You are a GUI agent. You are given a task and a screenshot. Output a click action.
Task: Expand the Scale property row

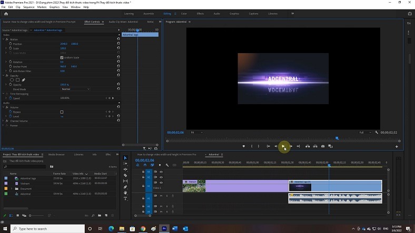(x=6, y=48)
